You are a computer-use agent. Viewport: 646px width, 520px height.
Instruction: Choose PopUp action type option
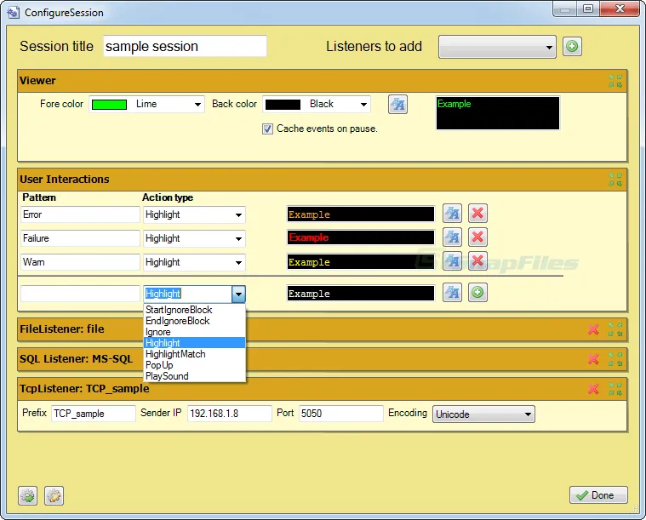tap(194, 365)
